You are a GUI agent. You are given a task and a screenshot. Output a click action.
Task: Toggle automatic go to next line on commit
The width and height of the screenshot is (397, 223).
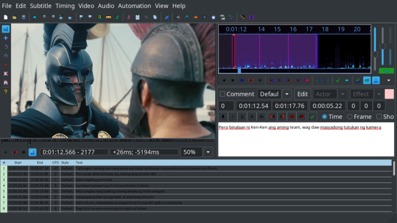click(367, 80)
